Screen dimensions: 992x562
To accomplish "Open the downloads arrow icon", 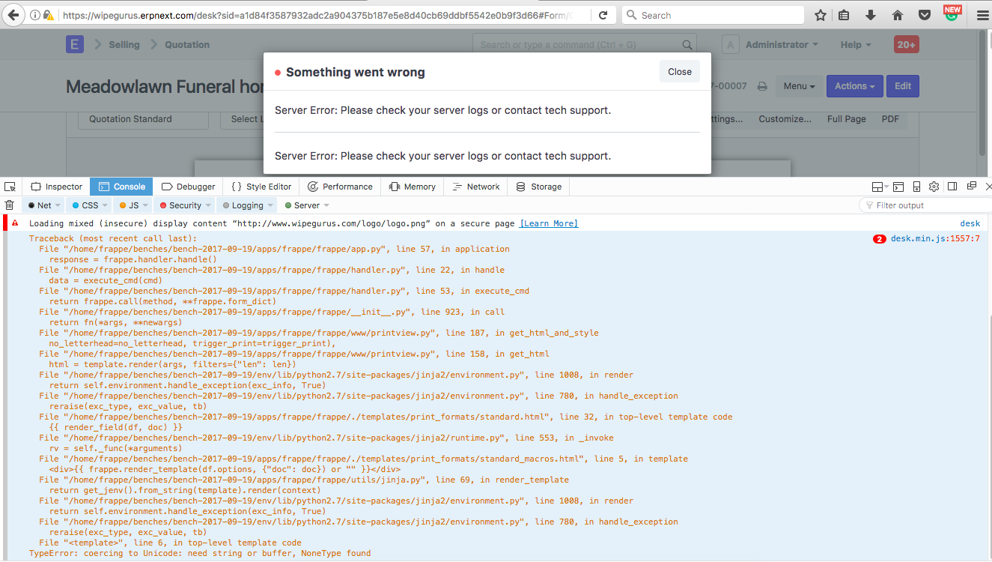I will point(871,15).
